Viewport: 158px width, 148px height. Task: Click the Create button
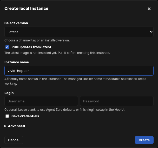(x=144, y=140)
